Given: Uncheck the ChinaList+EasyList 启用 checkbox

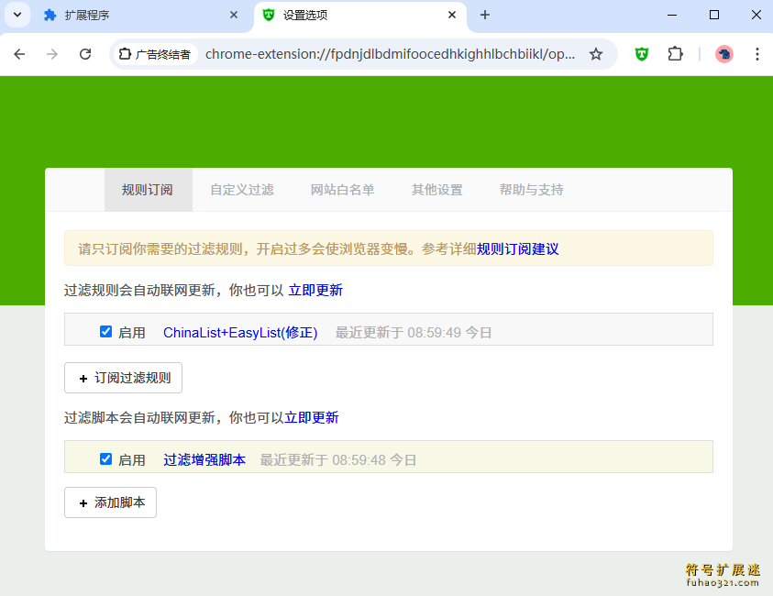Looking at the screenshot, I should pos(106,332).
